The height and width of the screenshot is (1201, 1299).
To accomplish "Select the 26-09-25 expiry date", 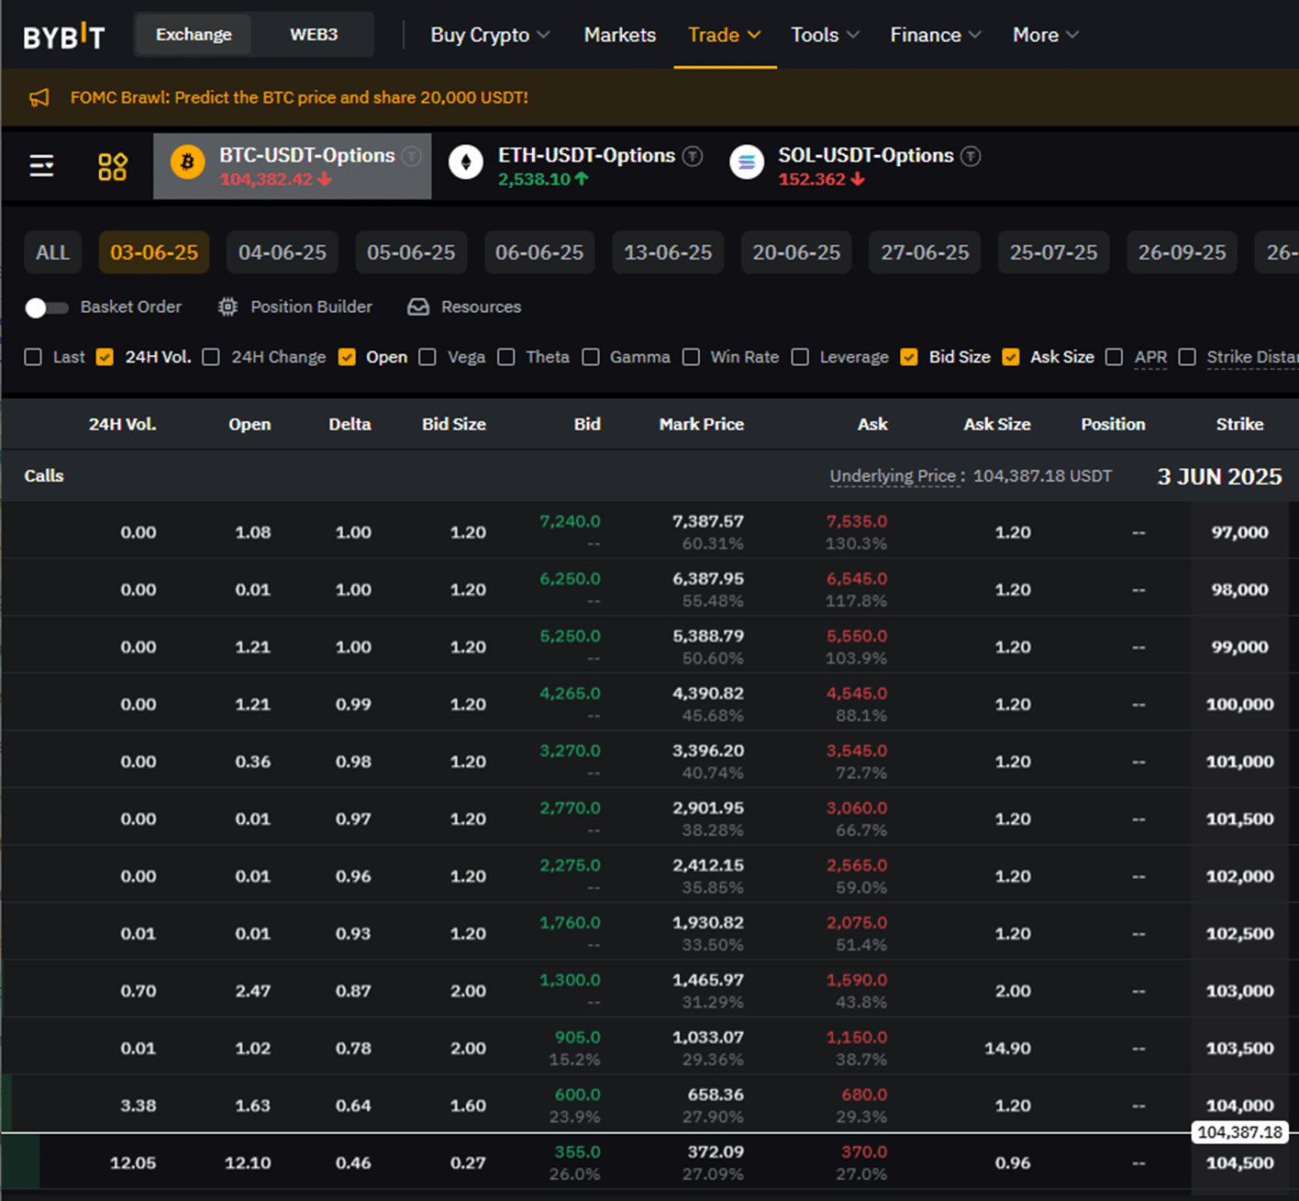I will pos(1182,252).
